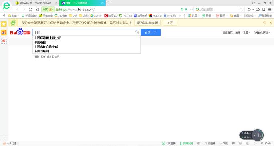Viewport: 274px width, 146px height.
Task: Click the magnifier icon in the search bar
Action: pos(241,10)
